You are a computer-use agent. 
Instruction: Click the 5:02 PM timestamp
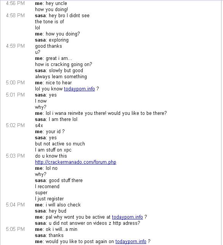[x=15, y=125]
